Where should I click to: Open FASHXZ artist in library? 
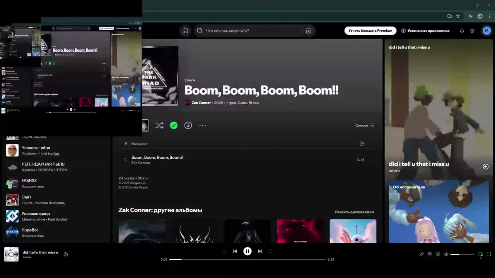(56, 183)
